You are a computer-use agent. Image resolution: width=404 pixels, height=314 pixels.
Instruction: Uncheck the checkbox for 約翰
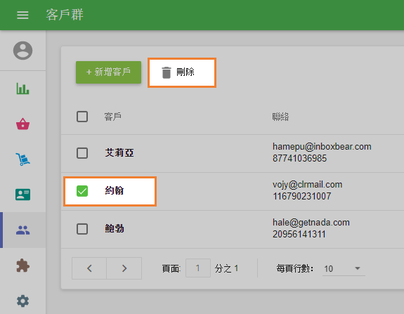pos(82,191)
